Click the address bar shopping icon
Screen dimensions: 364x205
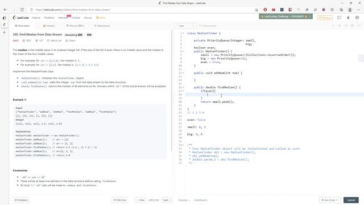(x=257, y=10)
